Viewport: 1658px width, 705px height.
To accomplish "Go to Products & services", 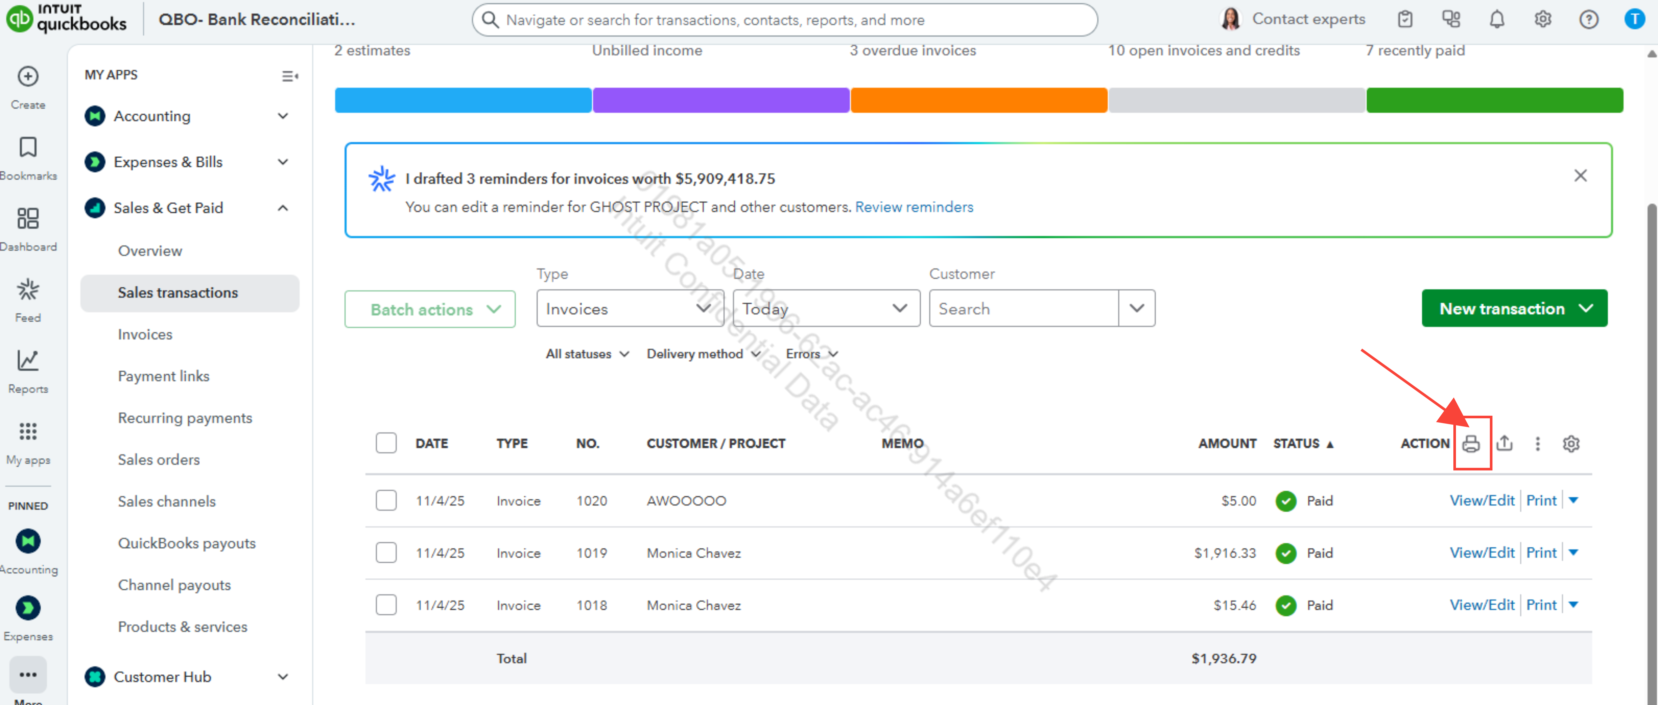I will pos(182,626).
